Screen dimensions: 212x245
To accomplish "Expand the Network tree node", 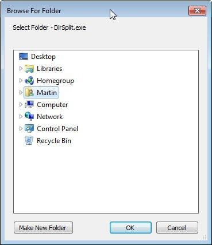I will pos(21,116).
